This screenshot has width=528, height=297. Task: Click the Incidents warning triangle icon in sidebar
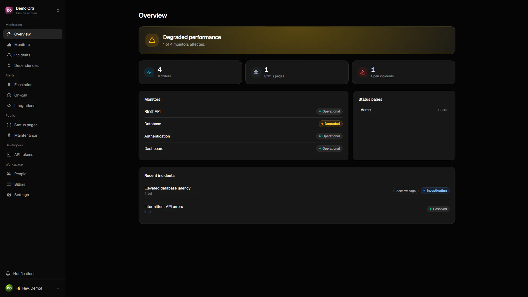pos(9,55)
